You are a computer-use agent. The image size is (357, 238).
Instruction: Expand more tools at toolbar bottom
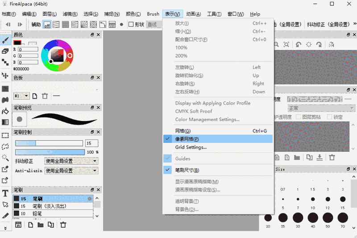tap(5, 228)
